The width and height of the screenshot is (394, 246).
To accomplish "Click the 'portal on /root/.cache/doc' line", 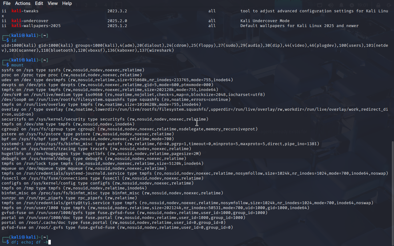I will coord(114,223).
